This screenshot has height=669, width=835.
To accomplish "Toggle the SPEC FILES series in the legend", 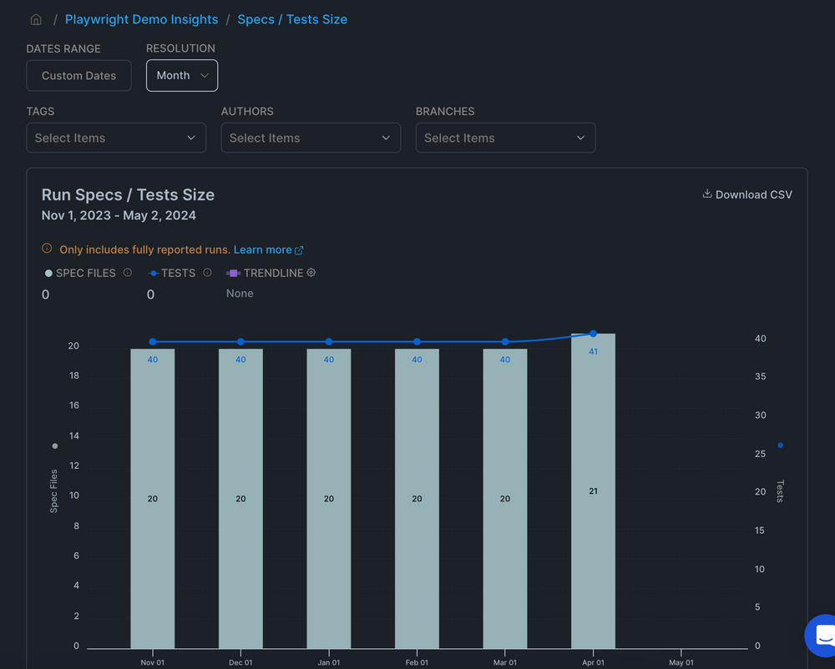I will (83, 273).
